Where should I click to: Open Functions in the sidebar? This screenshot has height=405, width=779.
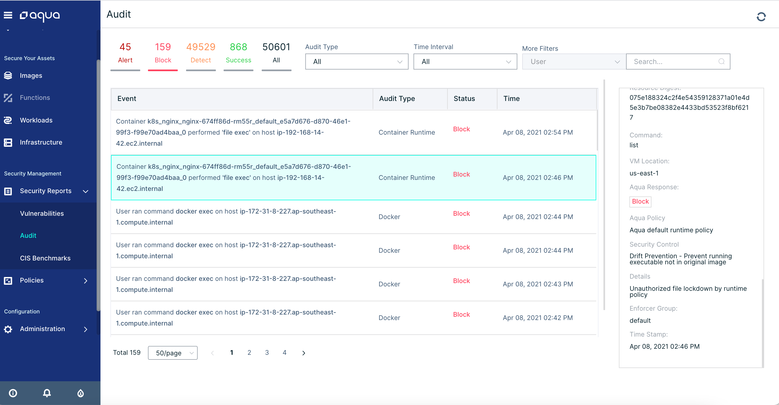pyautogui.click(x=35, y=98)
